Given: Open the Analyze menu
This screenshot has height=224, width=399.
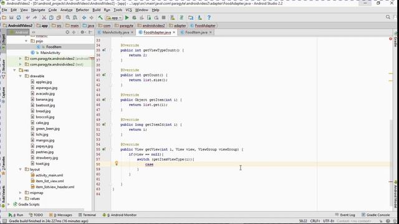Looking at the screenshot, I should pyautogui.click(x=67, y=10).
